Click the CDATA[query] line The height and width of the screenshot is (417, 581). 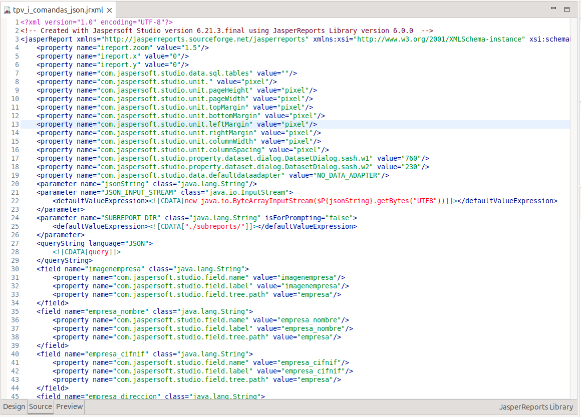(x=86, y=252)
